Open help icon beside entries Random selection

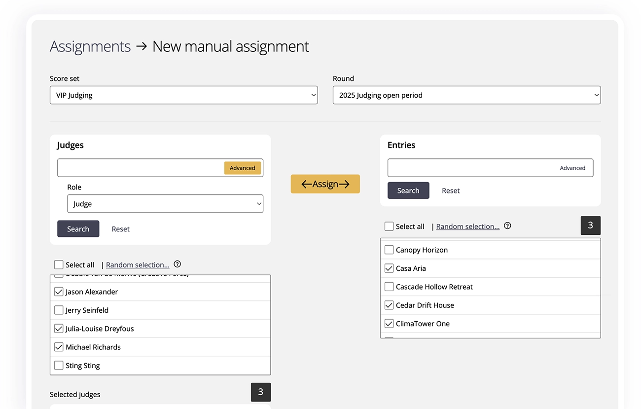pyautogui.click(x=507, y=226)
